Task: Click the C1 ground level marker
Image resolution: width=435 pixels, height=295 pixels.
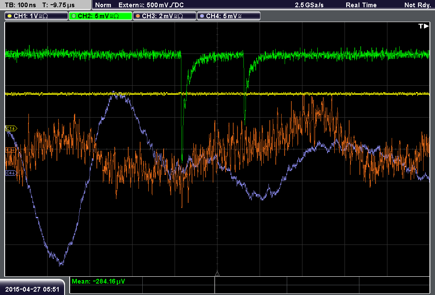Action: 11,128
